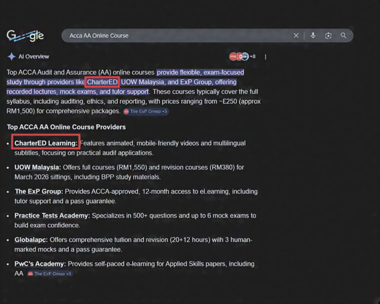Image resolution: width=380 pixels, height=304 pixels.
Task: Click highlighted word CharterED in the summary
Action: [x=102, y=82]
